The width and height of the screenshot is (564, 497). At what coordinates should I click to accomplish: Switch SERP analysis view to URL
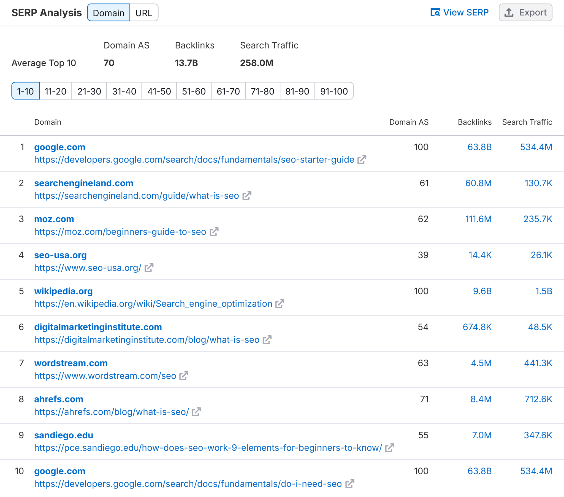click(x=144, y=12)
